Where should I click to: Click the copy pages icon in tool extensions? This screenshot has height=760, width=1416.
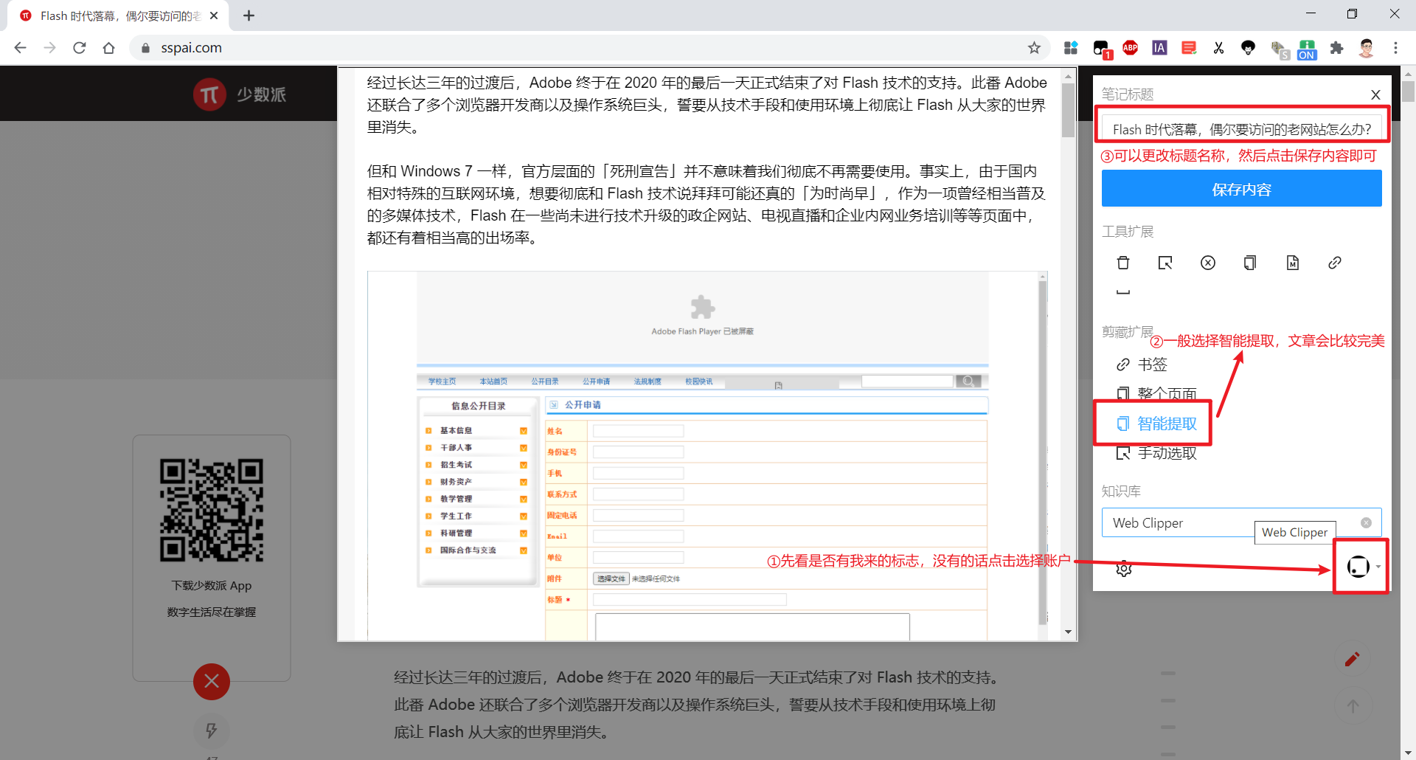coord(1249,263)
